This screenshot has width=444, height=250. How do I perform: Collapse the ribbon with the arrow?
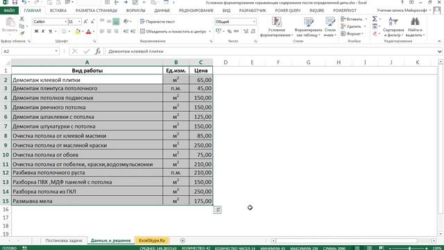coord(439,42)
